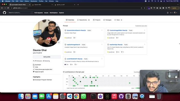Click the share icon in the address bar
180x101 pixels.
pos(141,8)
